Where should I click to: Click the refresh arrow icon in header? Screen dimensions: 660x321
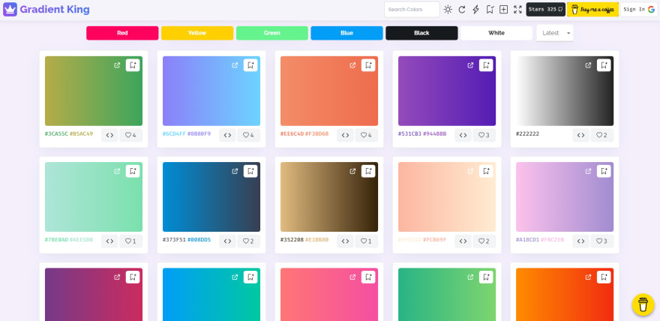point(462,9)
